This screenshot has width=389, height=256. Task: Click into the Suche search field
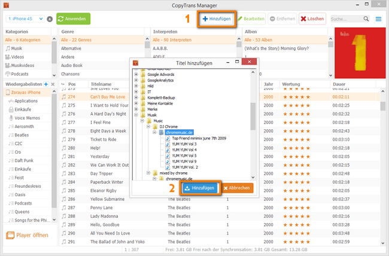(x=347, y=19)
